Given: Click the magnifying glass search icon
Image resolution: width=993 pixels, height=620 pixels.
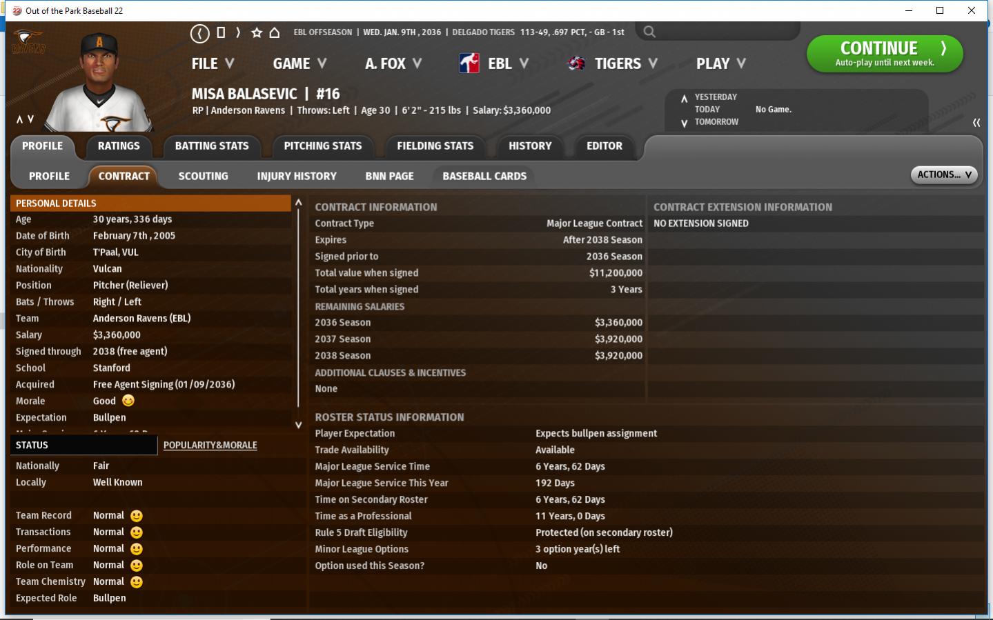Looking at the screenshot, I should (x=649, y=32).
